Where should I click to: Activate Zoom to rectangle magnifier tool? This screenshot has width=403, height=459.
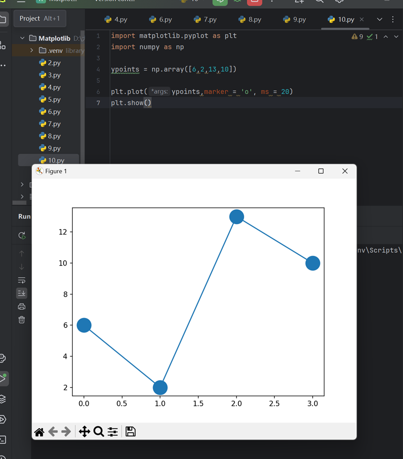pyautogui.click(x=99, y=431)
